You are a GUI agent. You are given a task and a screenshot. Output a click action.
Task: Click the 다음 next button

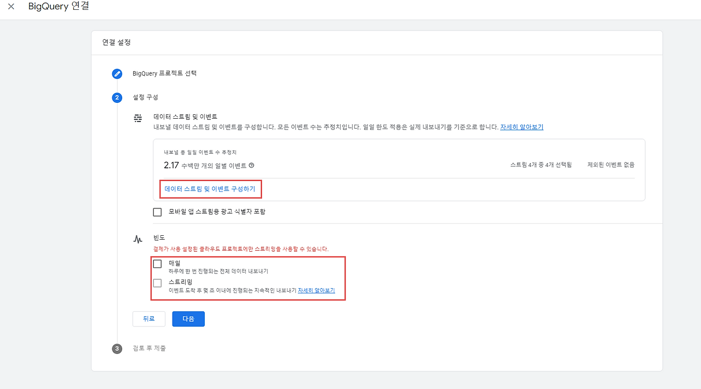(188, 319)
